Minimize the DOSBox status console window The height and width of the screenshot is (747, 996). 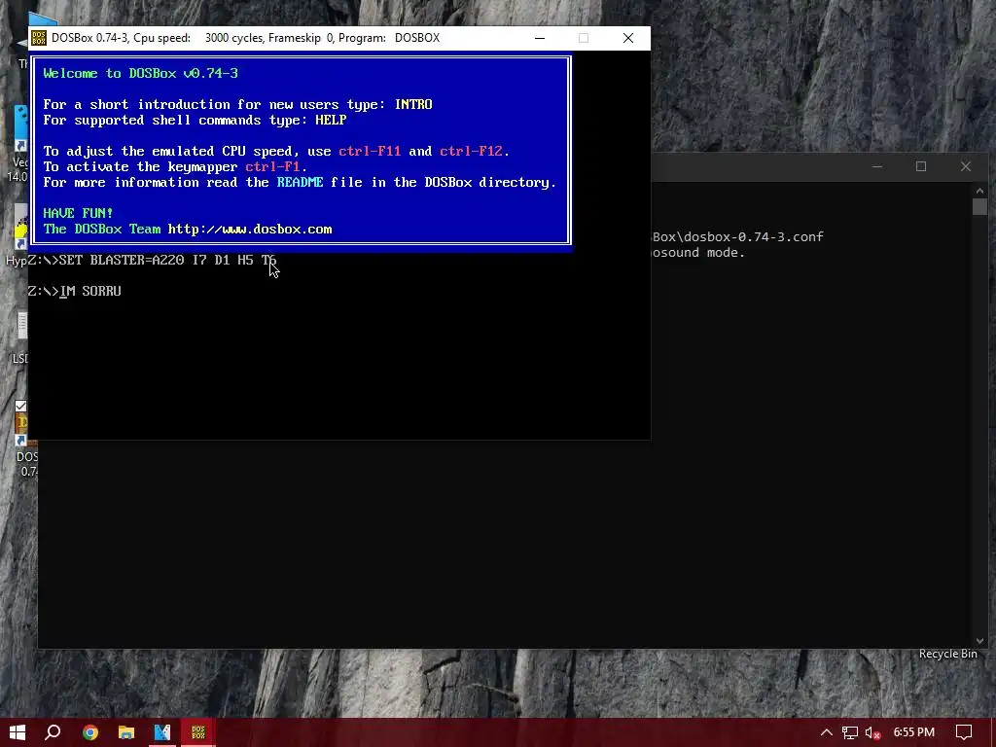point(877,166)
